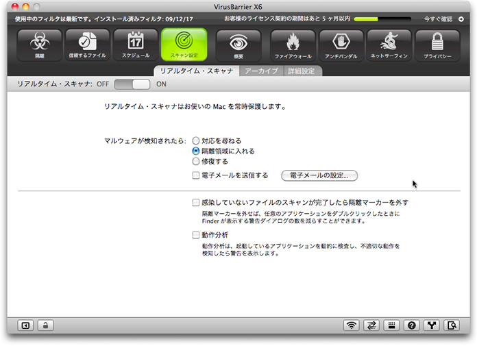This screenshot has height=346, width=477.
Task: Open the Schedule (スケジュール) calendar icon
Action: tap(136, 45)
